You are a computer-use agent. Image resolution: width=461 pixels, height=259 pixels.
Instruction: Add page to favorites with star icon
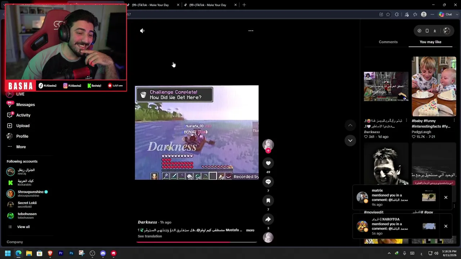tap(388, 15)
